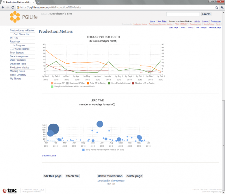Screen dimensions: 225x194
Task: Open Preferences
Action: point(216,21)
